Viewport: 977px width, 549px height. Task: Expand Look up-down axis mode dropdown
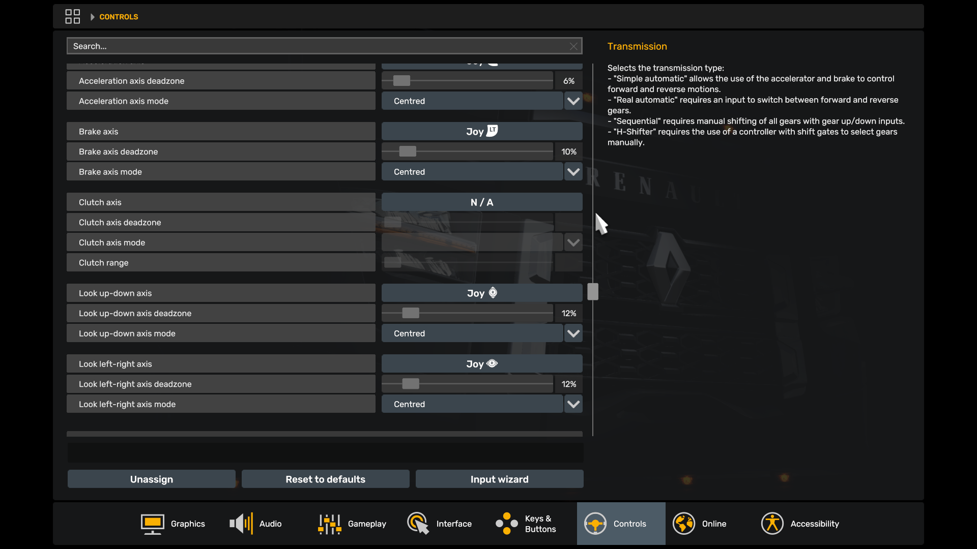pyautogui.click(x=573, y=333)
